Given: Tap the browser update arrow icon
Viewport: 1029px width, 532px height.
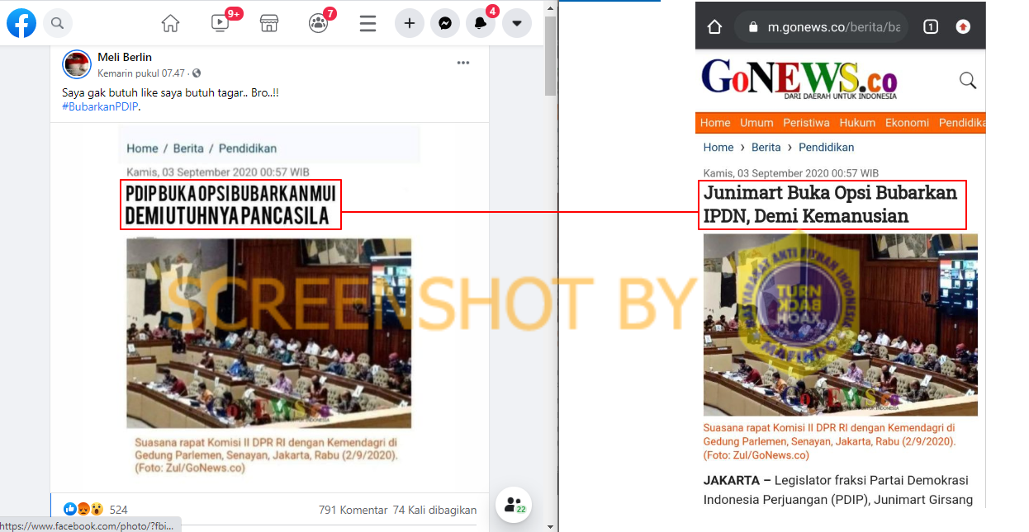Looking at the screenshot, I should pos(963,27).
